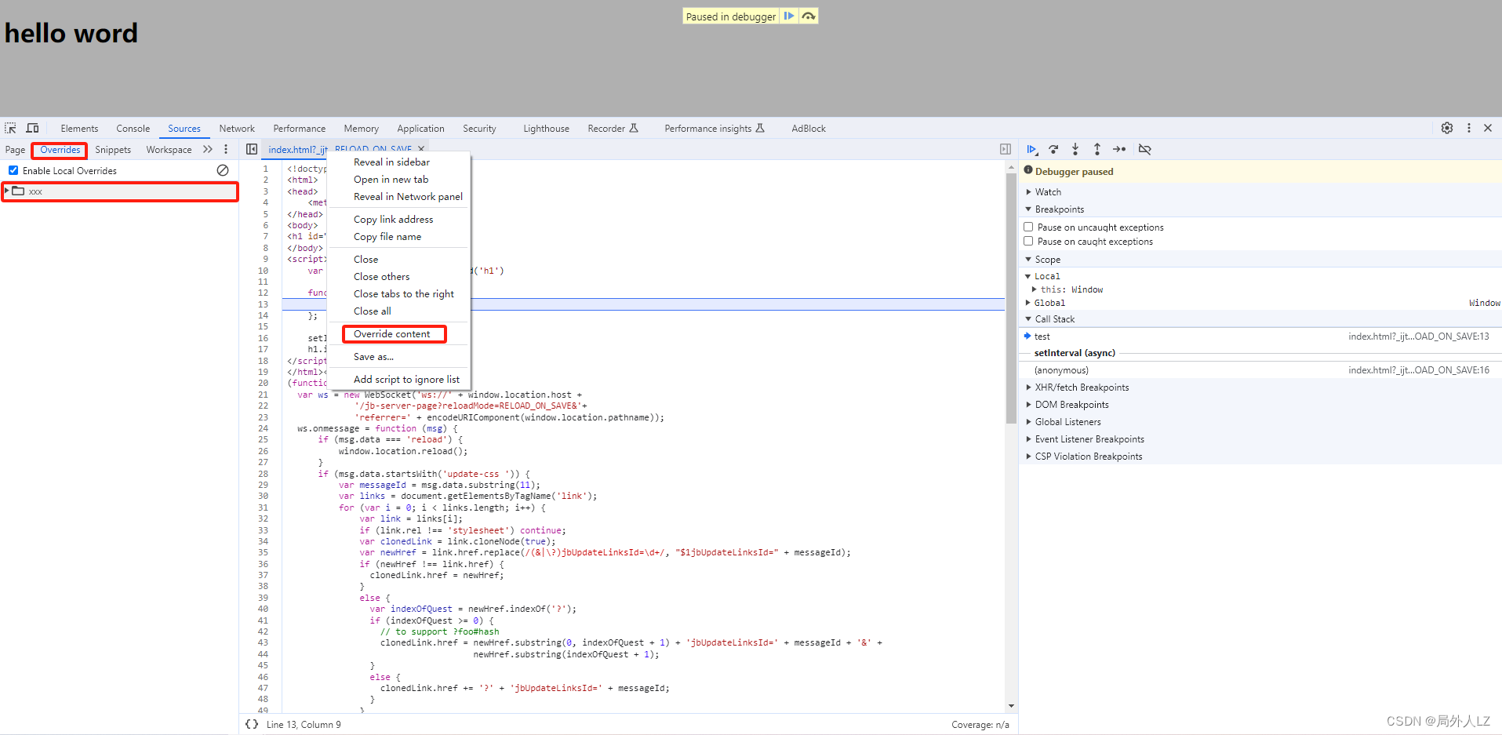
Task: Switch to the Console panel tab
Action: pos(133,128)
